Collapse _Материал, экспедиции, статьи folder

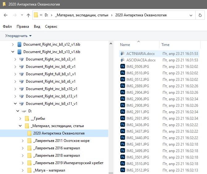(x=20, y=126)
